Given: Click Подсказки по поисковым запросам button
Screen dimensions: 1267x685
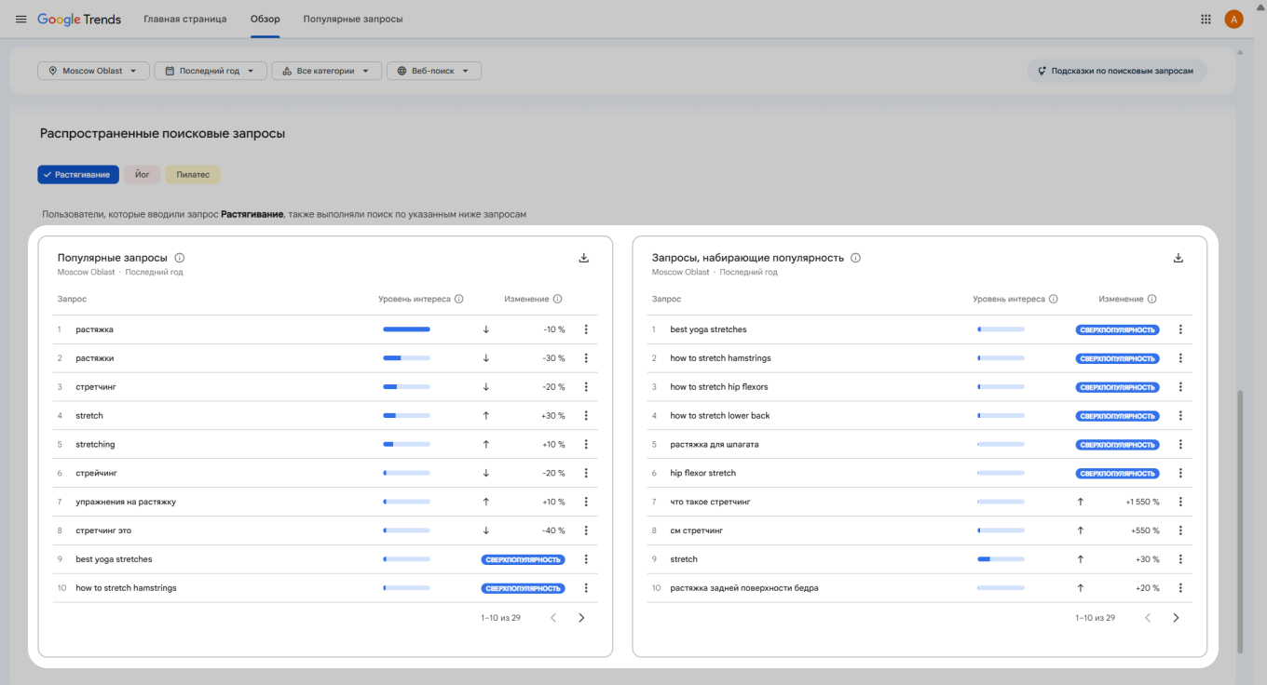Looking at the screenshot, I should (x=1117, y=71).
